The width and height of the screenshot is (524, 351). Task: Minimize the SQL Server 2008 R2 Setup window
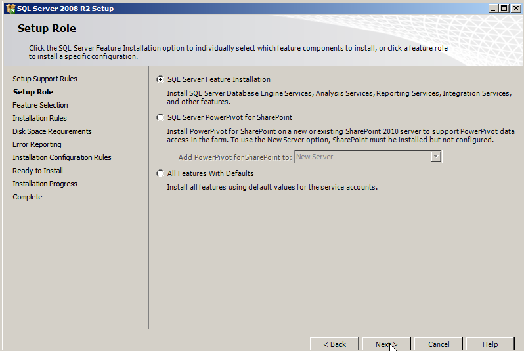click(493, 9)
